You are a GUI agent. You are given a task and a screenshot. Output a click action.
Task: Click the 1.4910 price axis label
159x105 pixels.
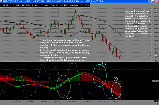point(155,17)
